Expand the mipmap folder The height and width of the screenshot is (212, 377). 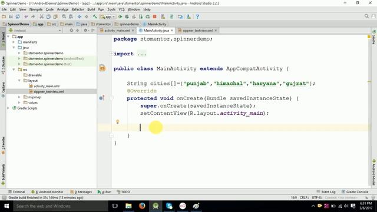click(x=19, y=97)
